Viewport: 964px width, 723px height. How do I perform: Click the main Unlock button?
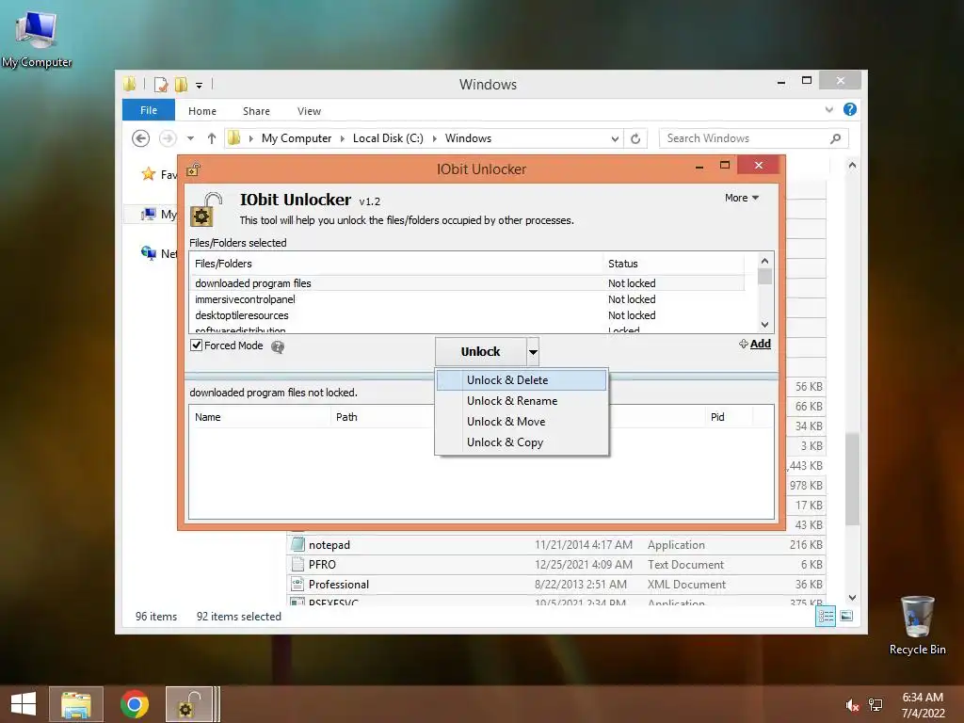(481, 352)
